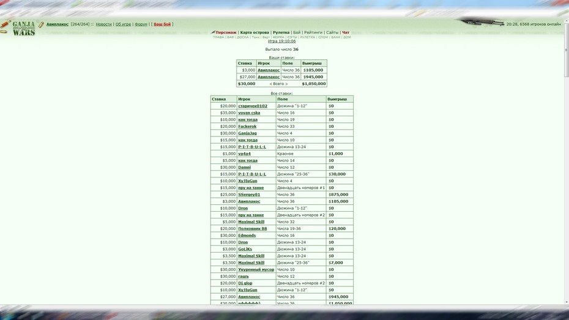Viewport: 569px width, 320px height.
Task: Open the Игра 19:10:06 link
Action: pyautogui.click(x=281, y=42)
